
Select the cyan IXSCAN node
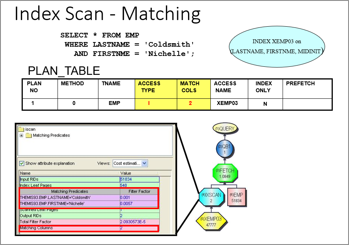(212, 198)
